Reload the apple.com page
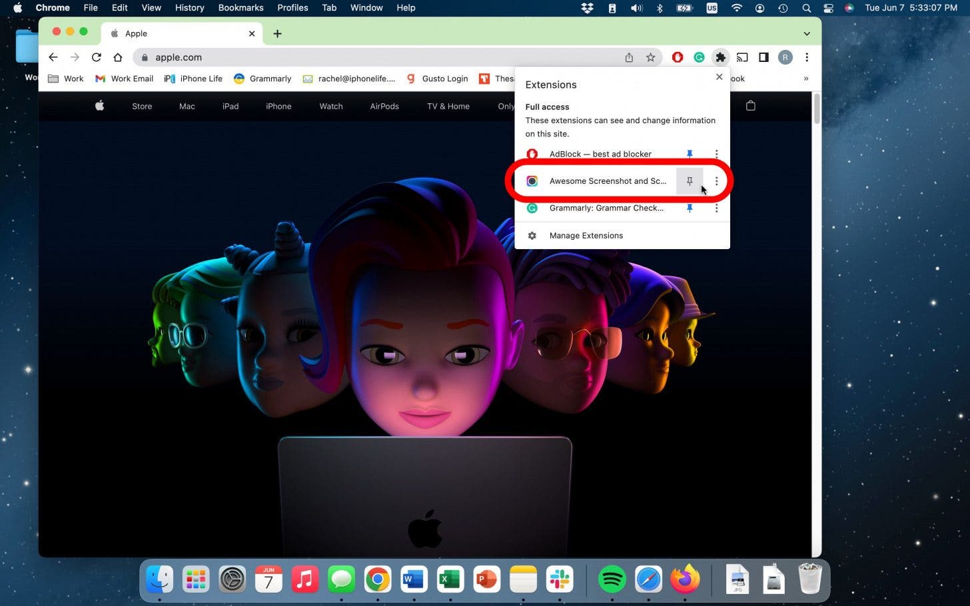The width and height of the screenshot is (970, 606). (x=97, y=57)
